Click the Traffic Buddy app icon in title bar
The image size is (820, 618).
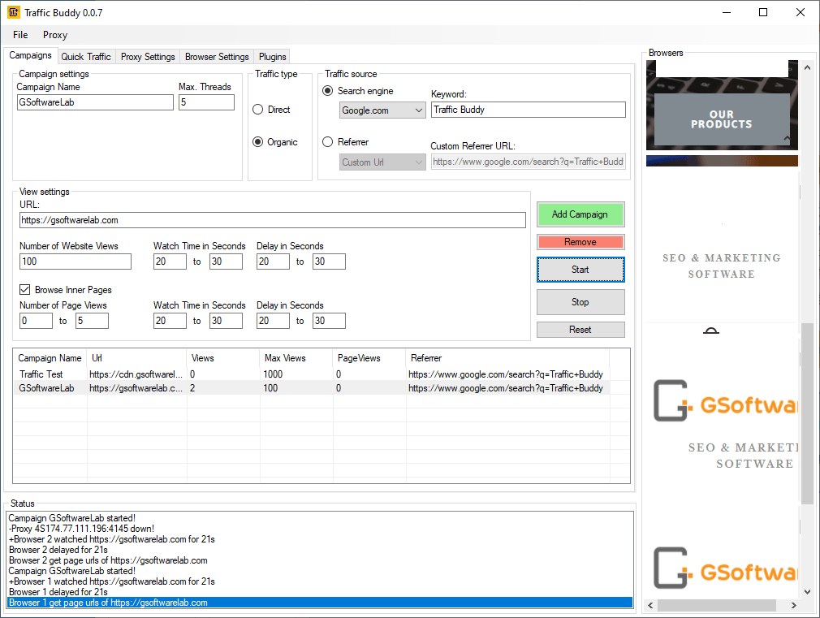13,12
